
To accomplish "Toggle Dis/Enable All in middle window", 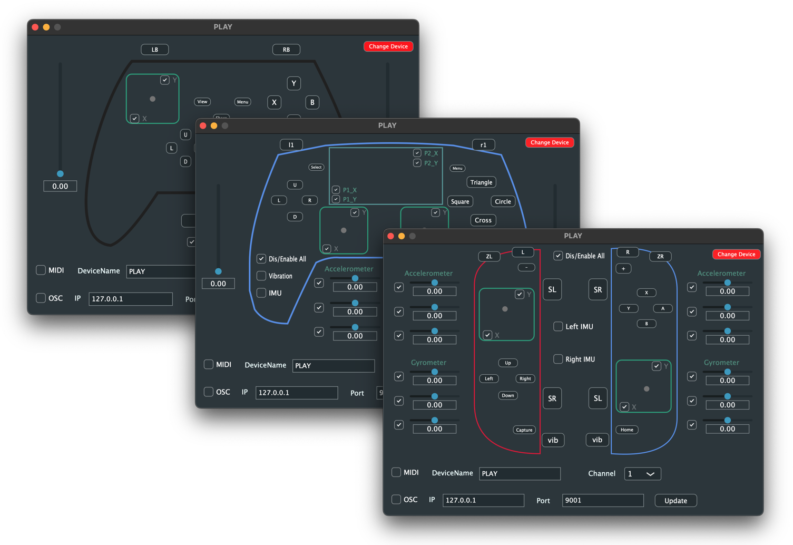I will (261, 259).
